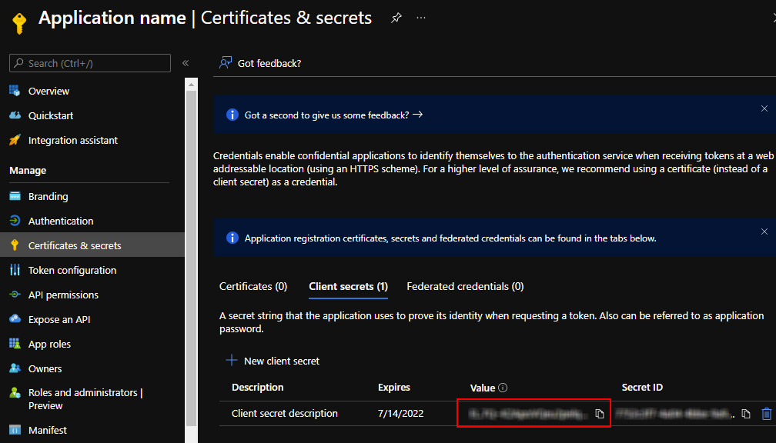Viewport: 776px width, 443px height.
Task: Select the Client secrets (1) tab
Action: 348,286
